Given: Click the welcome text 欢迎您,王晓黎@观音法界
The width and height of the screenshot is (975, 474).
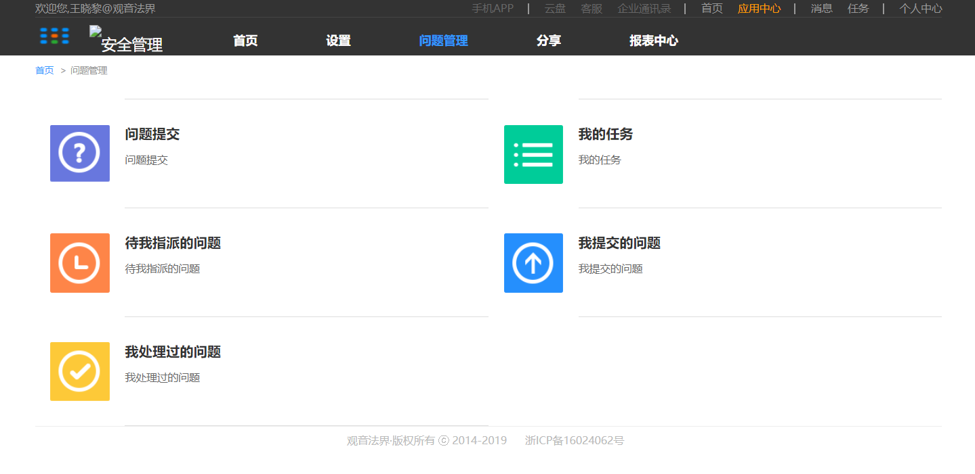Looking at the screenshot, I should pos(96,9).
